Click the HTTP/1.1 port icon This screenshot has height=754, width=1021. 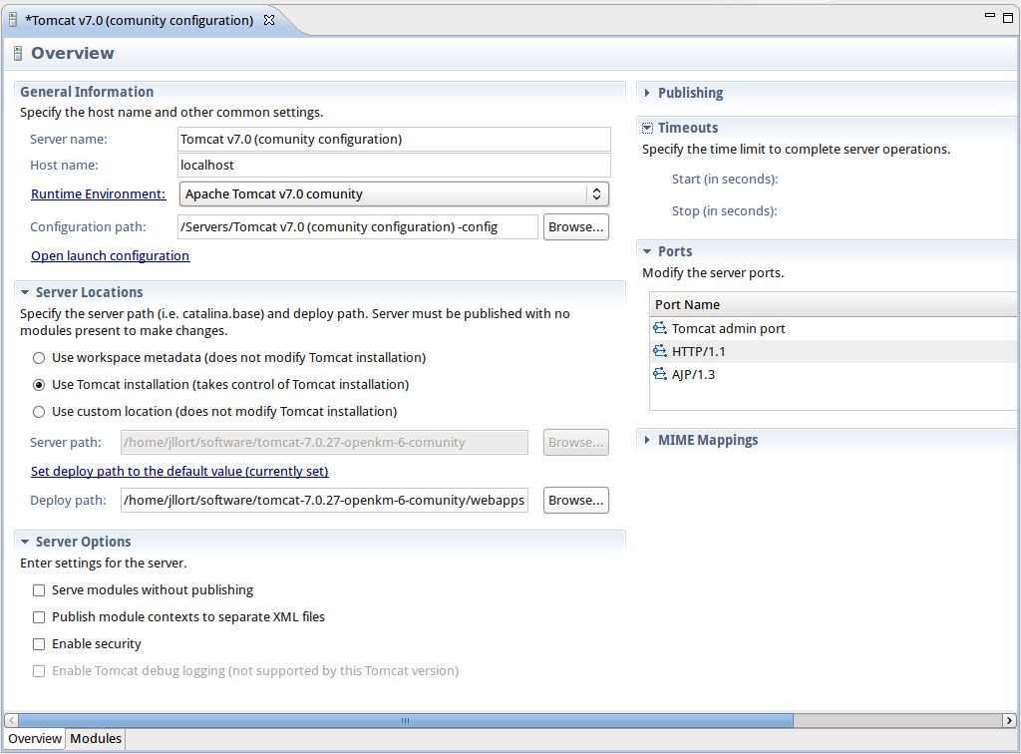pyautogui.click(x=660, y=351)
